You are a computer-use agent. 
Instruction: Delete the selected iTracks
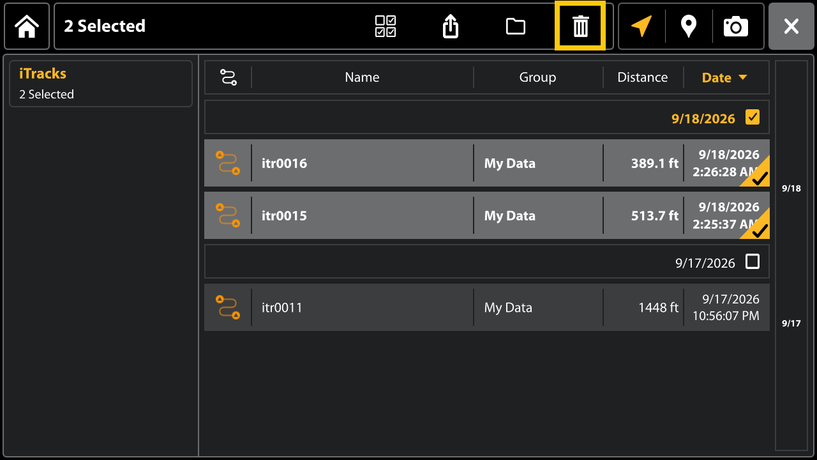580,26
